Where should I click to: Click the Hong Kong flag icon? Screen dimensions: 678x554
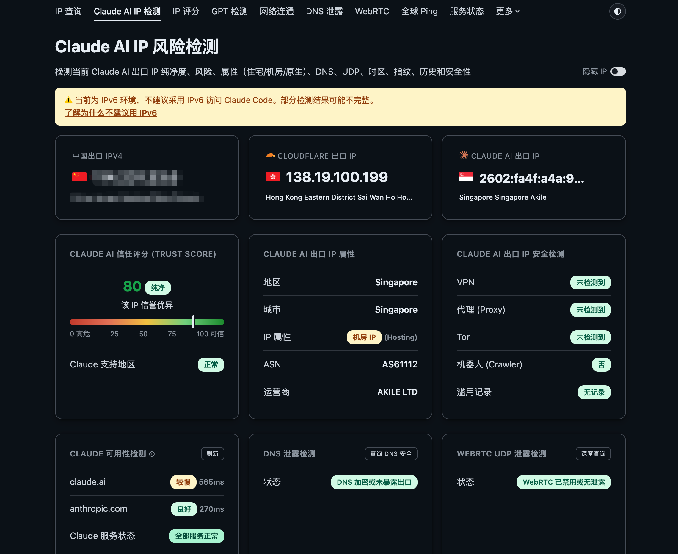(x=273, y=177)
